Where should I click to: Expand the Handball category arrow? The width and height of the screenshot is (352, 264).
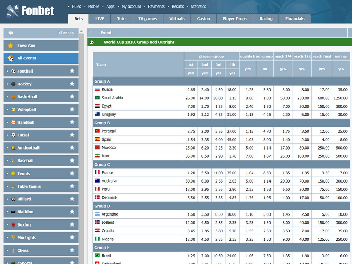pos(7,122)
